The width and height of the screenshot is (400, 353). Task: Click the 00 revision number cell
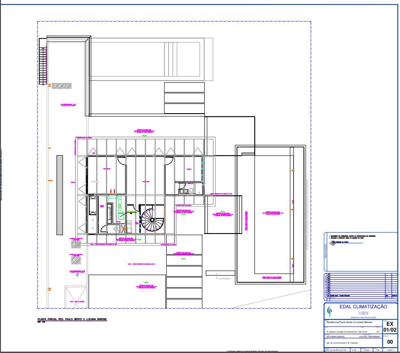coord(390,342)
